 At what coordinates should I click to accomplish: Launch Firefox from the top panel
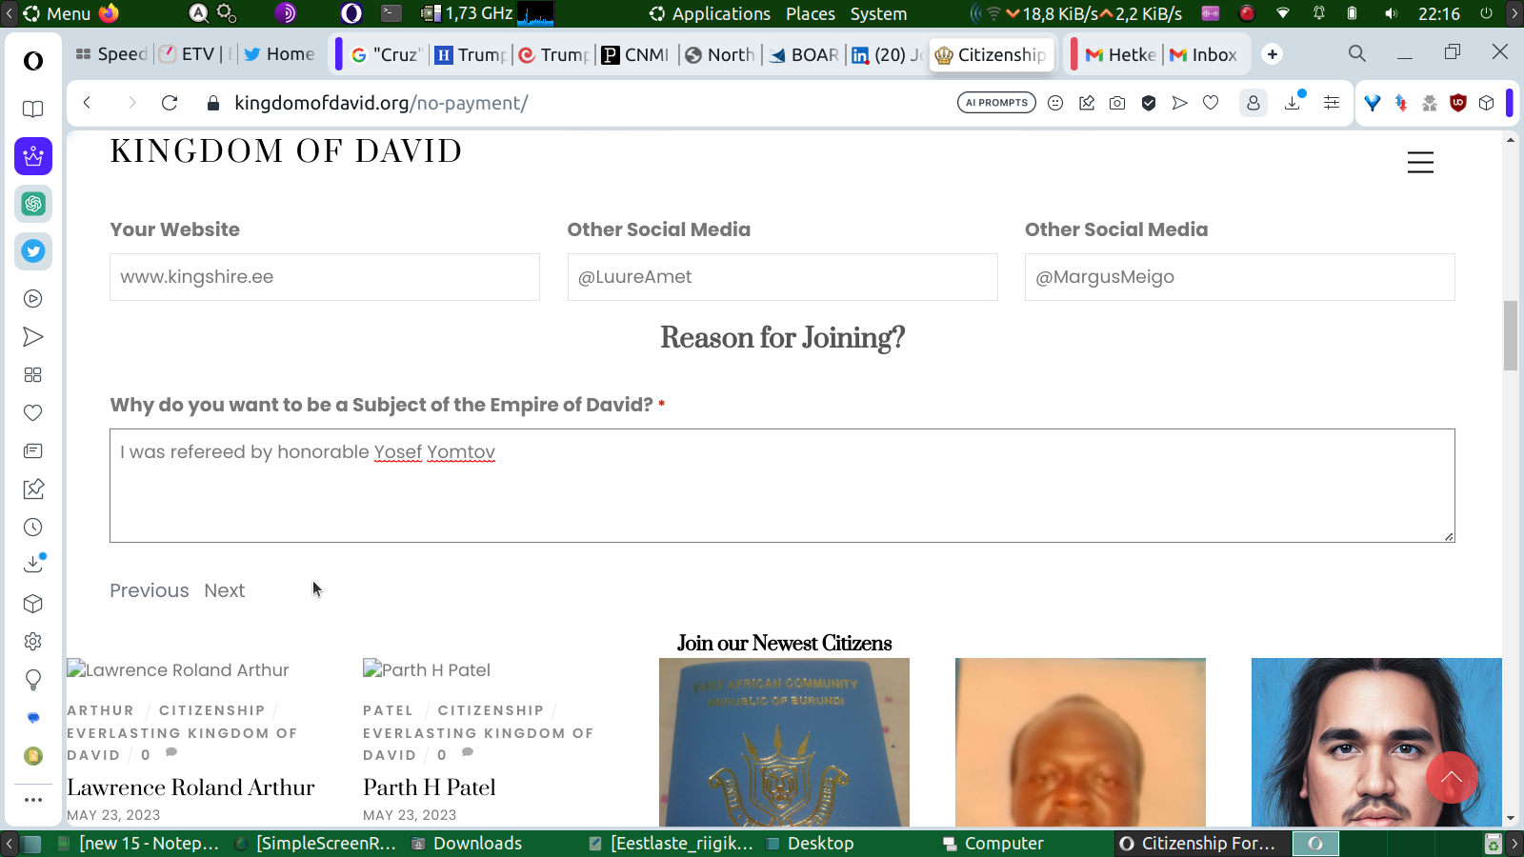point(110,13)
